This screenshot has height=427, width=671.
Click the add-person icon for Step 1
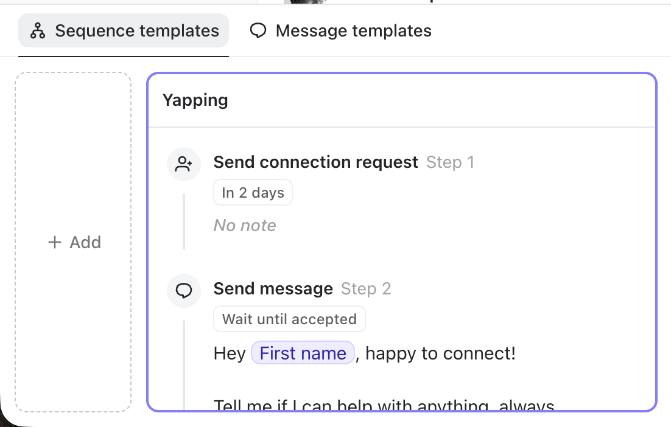point(184,164)
